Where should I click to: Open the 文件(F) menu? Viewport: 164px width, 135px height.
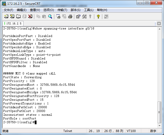8,10
